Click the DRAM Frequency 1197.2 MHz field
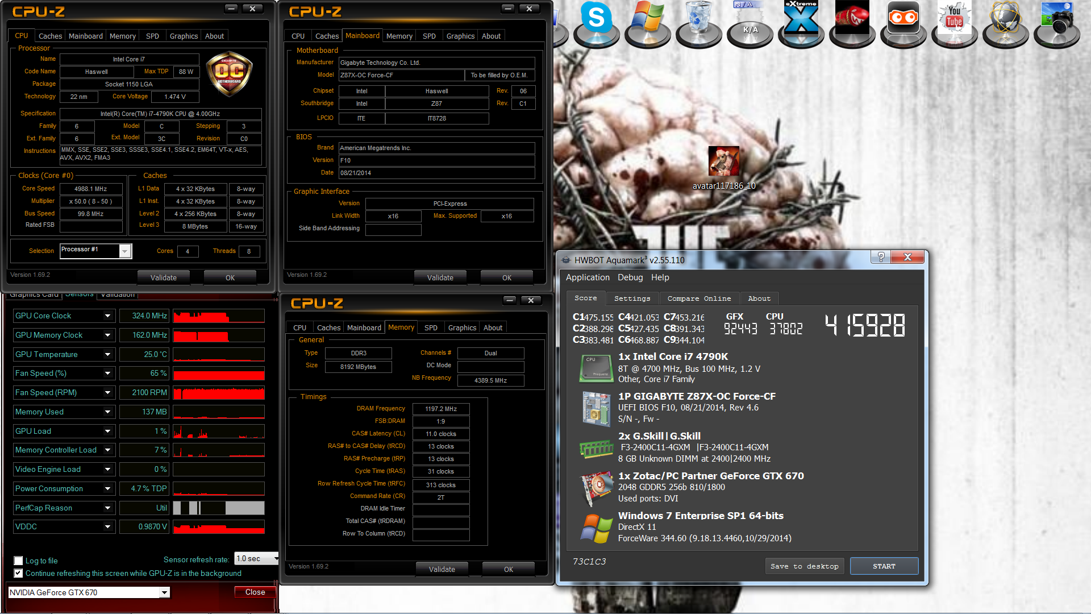Screen dimensions: 1091x614 pyautogui.click(x=441, y=409)
